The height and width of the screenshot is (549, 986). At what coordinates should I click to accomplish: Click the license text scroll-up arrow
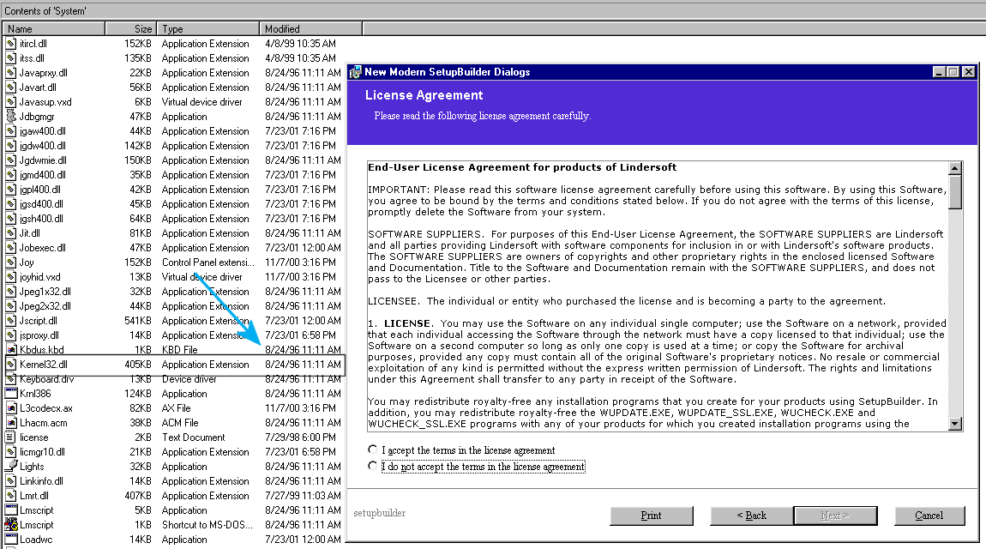[955, 168]
